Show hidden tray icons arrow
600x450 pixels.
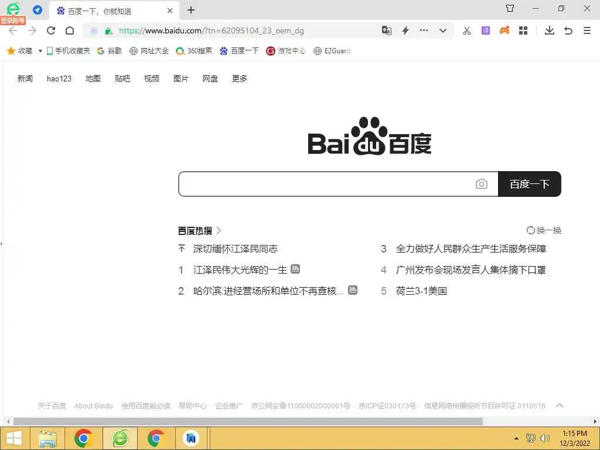point(516,438)
